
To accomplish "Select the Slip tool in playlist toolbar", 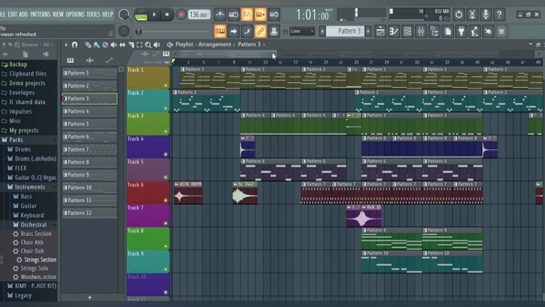I will pyautogui.click(x=122, y=45).
